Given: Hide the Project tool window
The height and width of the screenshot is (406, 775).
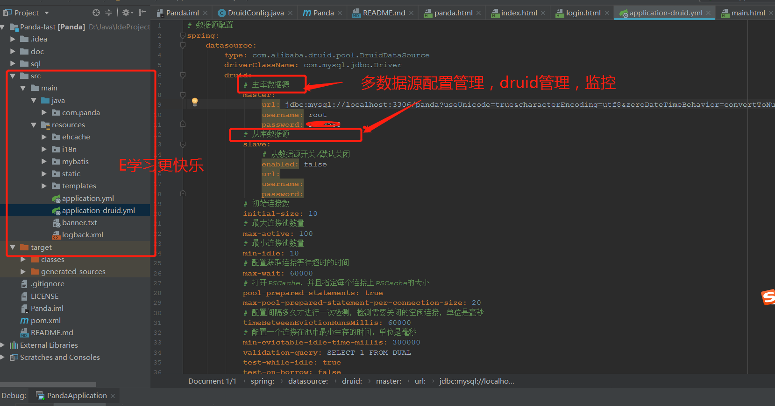Looking at the screenshot, I should click(142, 13).
